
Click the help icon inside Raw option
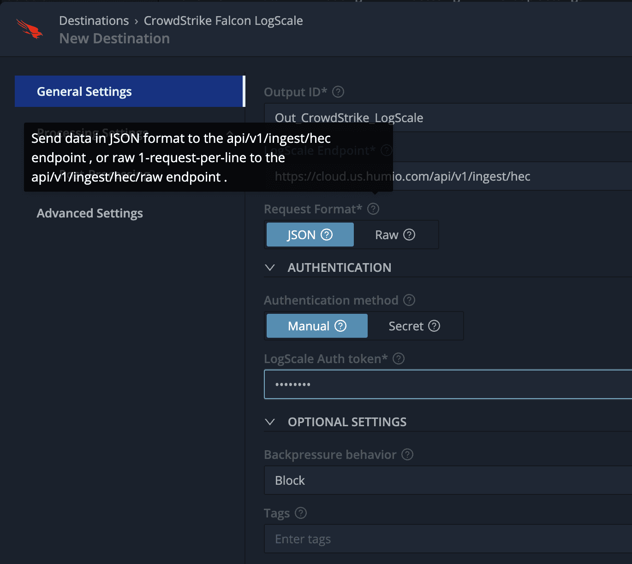pyautogui.click(x=409, y=235)
